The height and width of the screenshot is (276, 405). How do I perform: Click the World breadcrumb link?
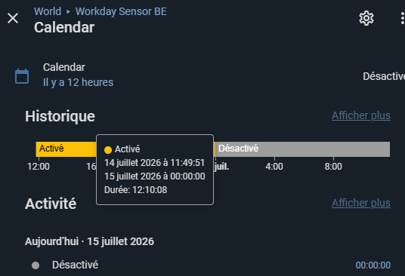48,11
